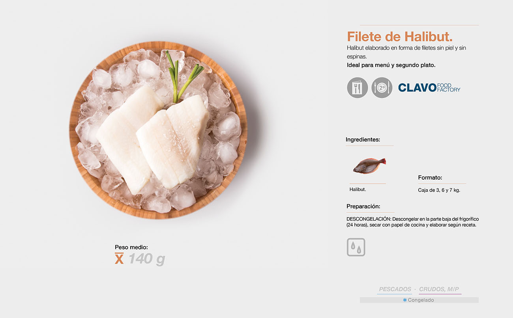Click the defrosting water-drops icon
The width and height of the screenshot is (513, 318).
click(356, 247)
